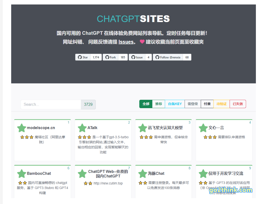
Task: Filter sites by 自备KEY
Action: coord(175,104)
